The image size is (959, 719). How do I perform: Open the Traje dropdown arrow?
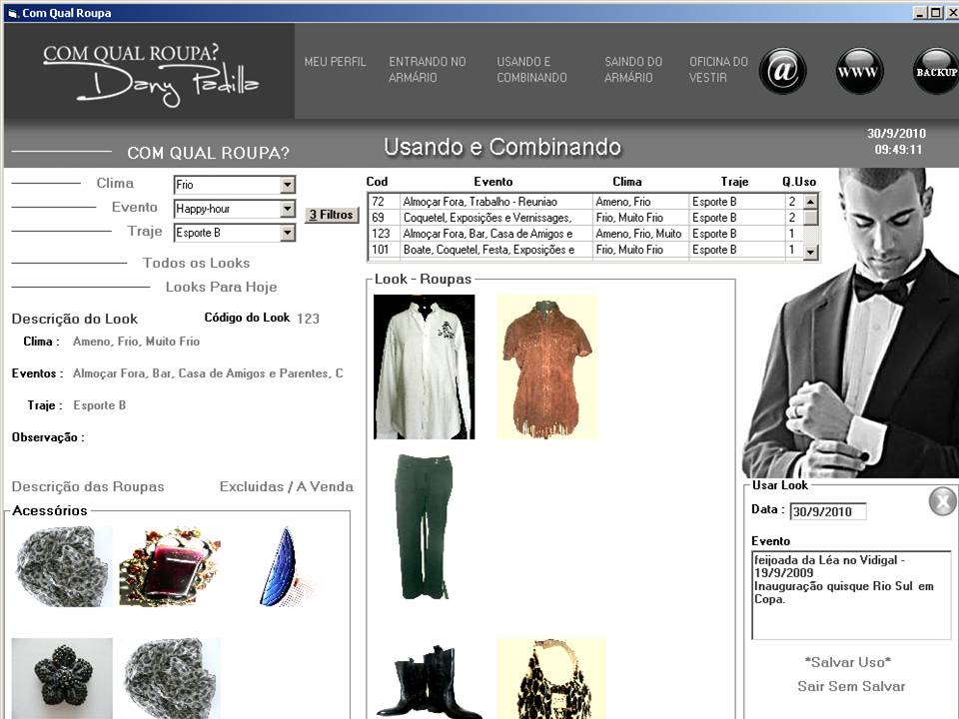click(x=287, y=233)
